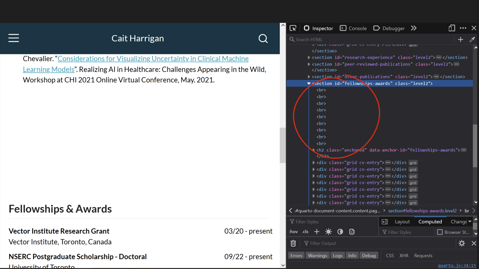Image resolution: width=479 pixels, height=269 pixels.
Task: Enable the Requests console filter
Action: pyautogui.click(x=423, y=255)
